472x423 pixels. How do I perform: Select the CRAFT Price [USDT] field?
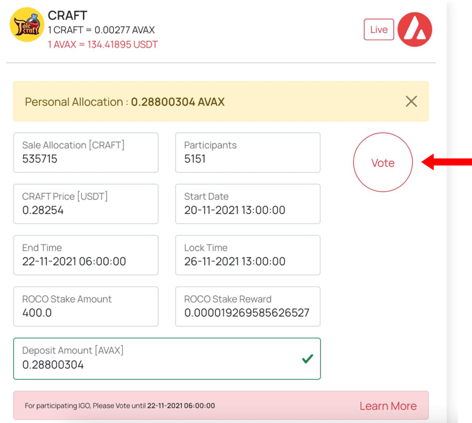[x=86, y=204]
